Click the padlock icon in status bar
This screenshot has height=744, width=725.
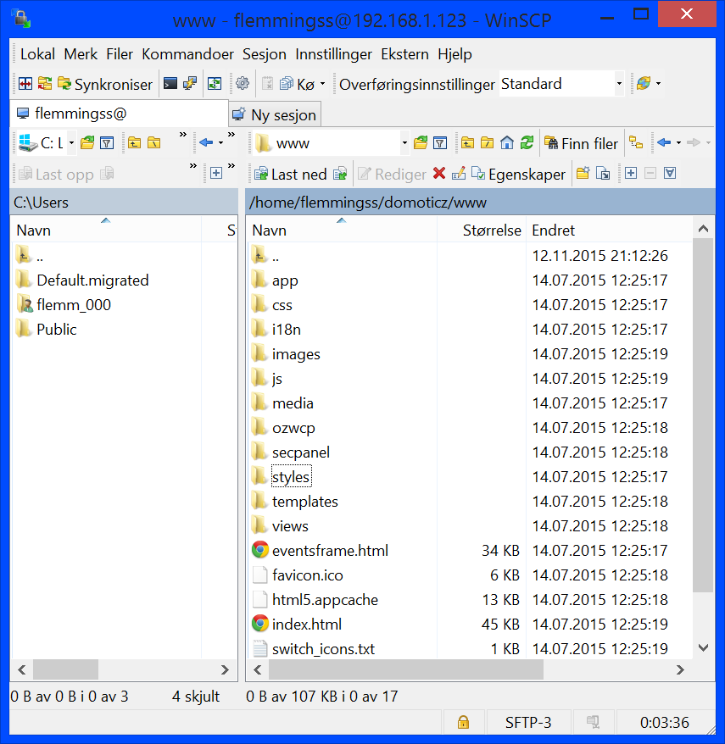point(463,723)
